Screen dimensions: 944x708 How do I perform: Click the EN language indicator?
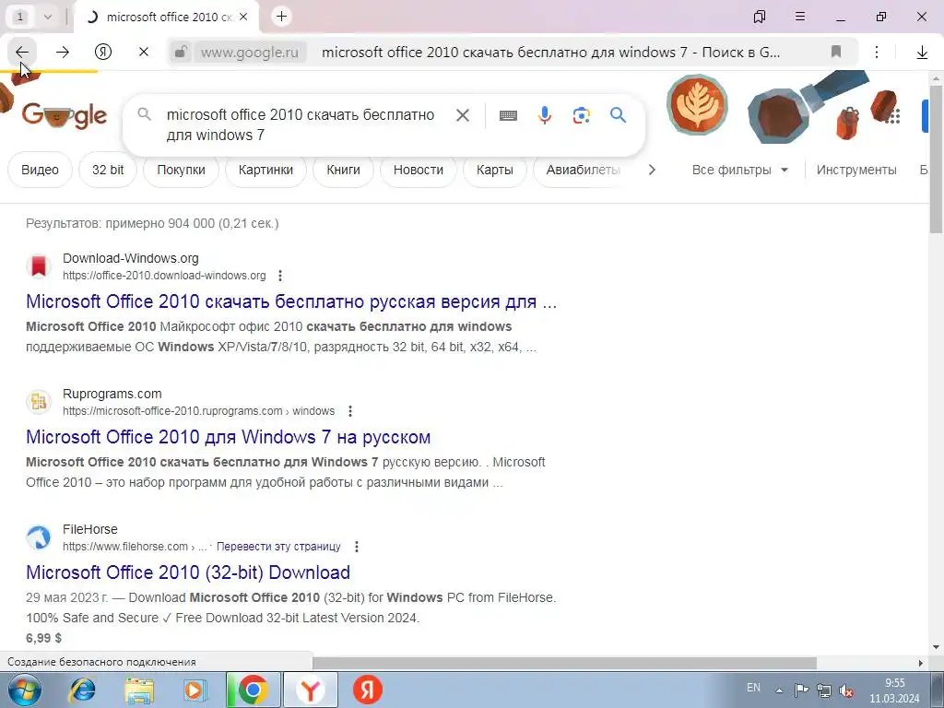coord(753,688)
